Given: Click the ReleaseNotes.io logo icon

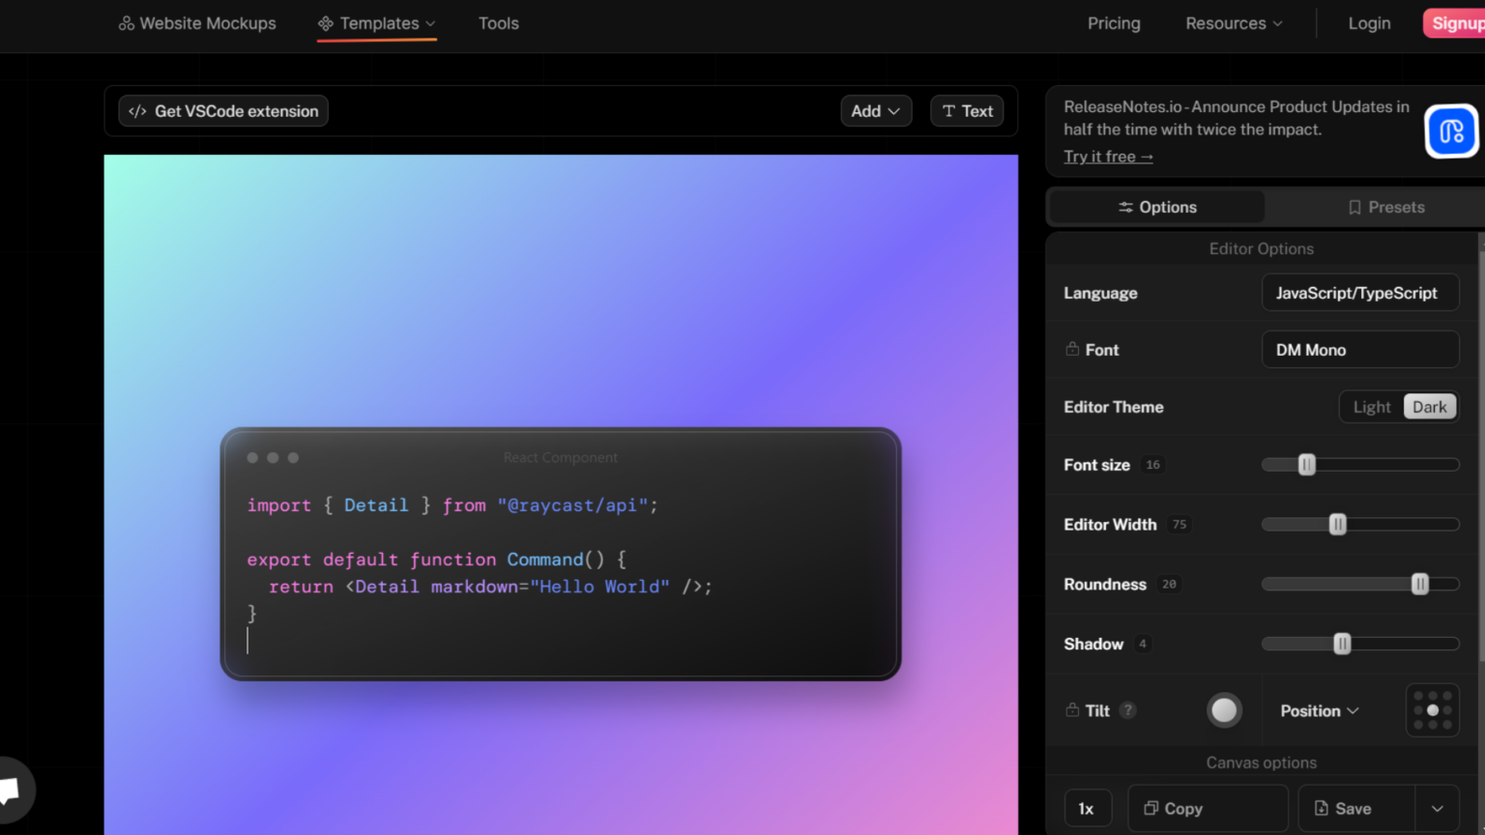Looking at the screenshot, I should 1450,131.
